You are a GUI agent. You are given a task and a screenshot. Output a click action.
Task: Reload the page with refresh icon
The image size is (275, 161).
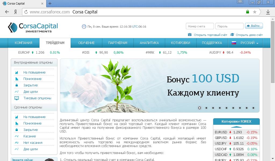[26, 12]
